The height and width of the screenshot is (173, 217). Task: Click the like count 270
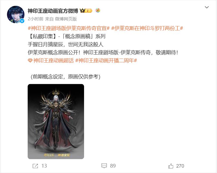coord(180,166)
